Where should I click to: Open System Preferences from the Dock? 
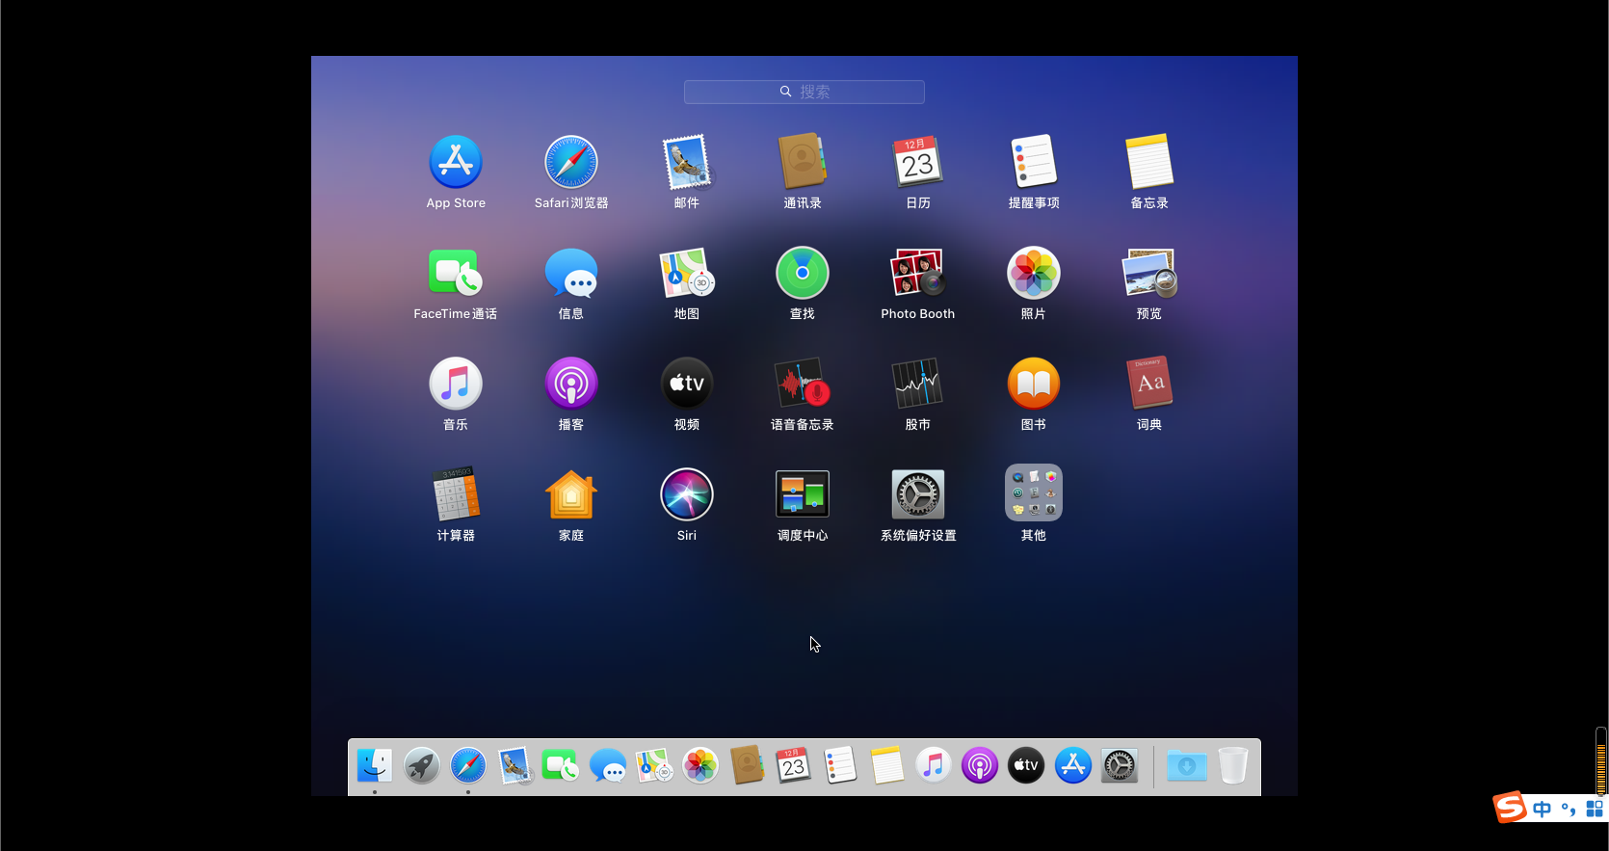click(1120, 766)
